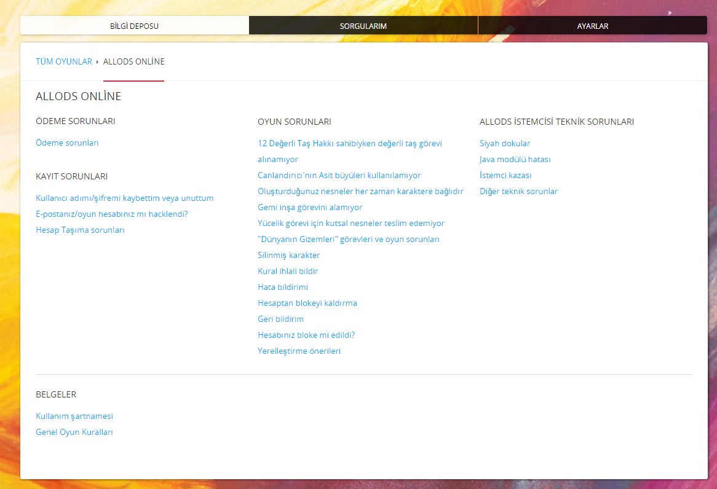Open Hesap Taşıma sorunları link
This screenshot has width=717, height=489.
[80, 230]
